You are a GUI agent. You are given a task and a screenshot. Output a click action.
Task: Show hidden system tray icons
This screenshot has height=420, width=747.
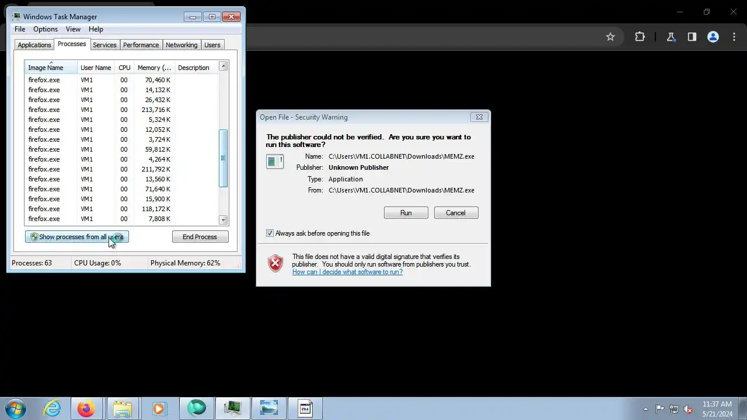coord(645,409)
